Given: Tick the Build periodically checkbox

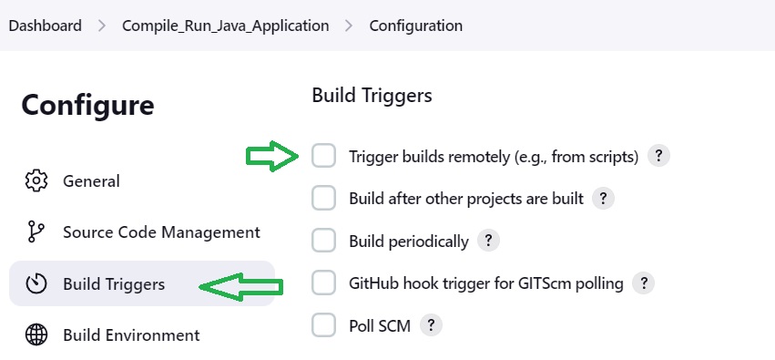Looking at the screenshot, I should [x=323, y=241].
